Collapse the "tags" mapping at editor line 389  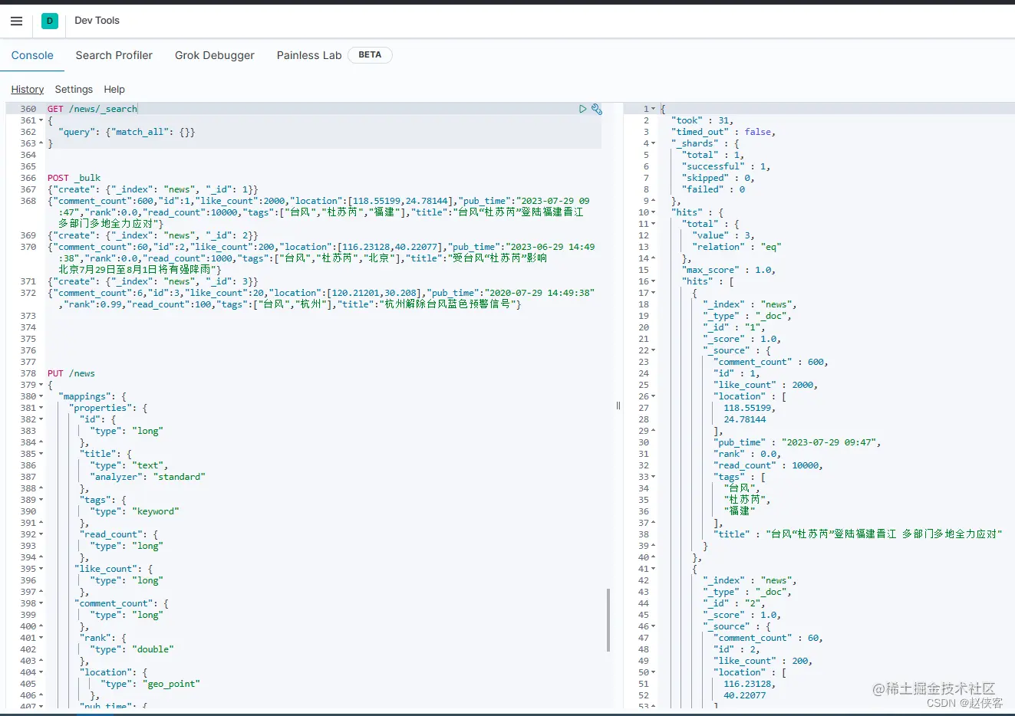[x=41, y=500]
